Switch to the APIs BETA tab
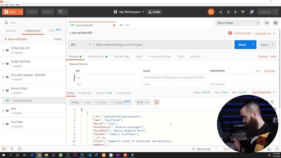Screen dimensions: 281x158 (55, 30)
